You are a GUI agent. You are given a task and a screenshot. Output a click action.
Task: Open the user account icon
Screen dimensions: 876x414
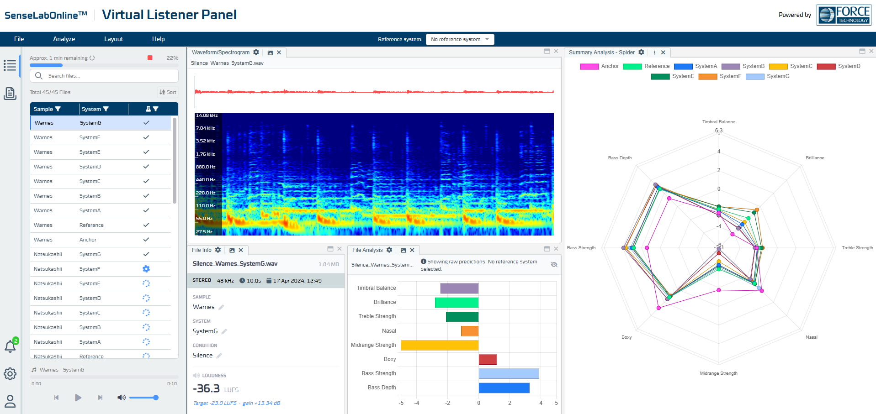pyautogui.click(x=10, y=401)
